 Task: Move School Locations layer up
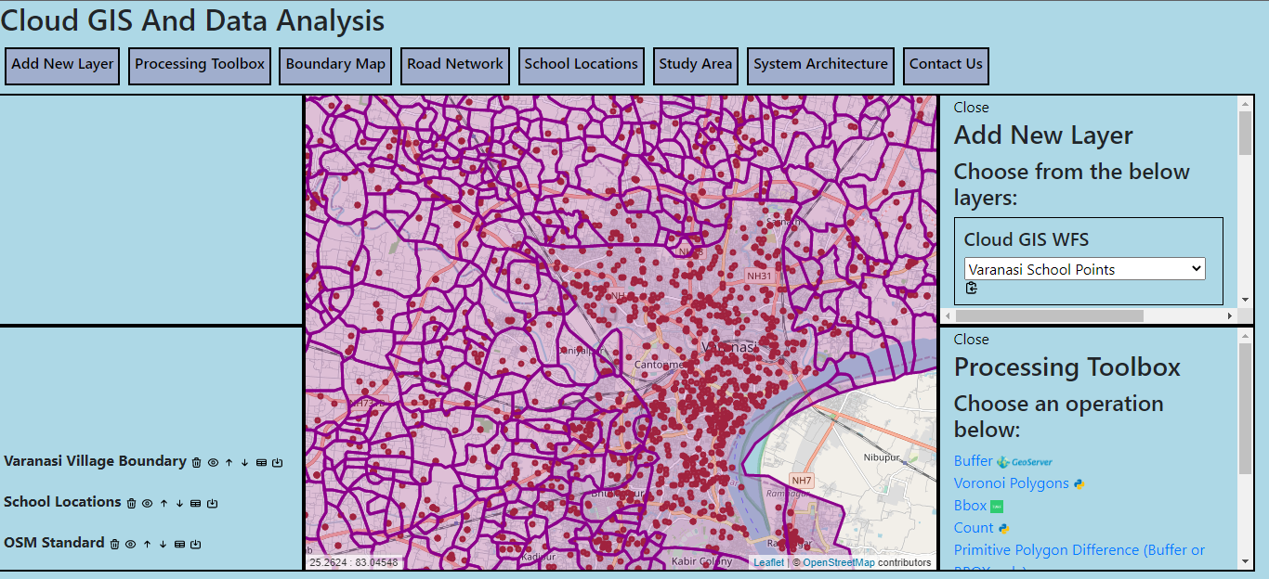point(164,503)
